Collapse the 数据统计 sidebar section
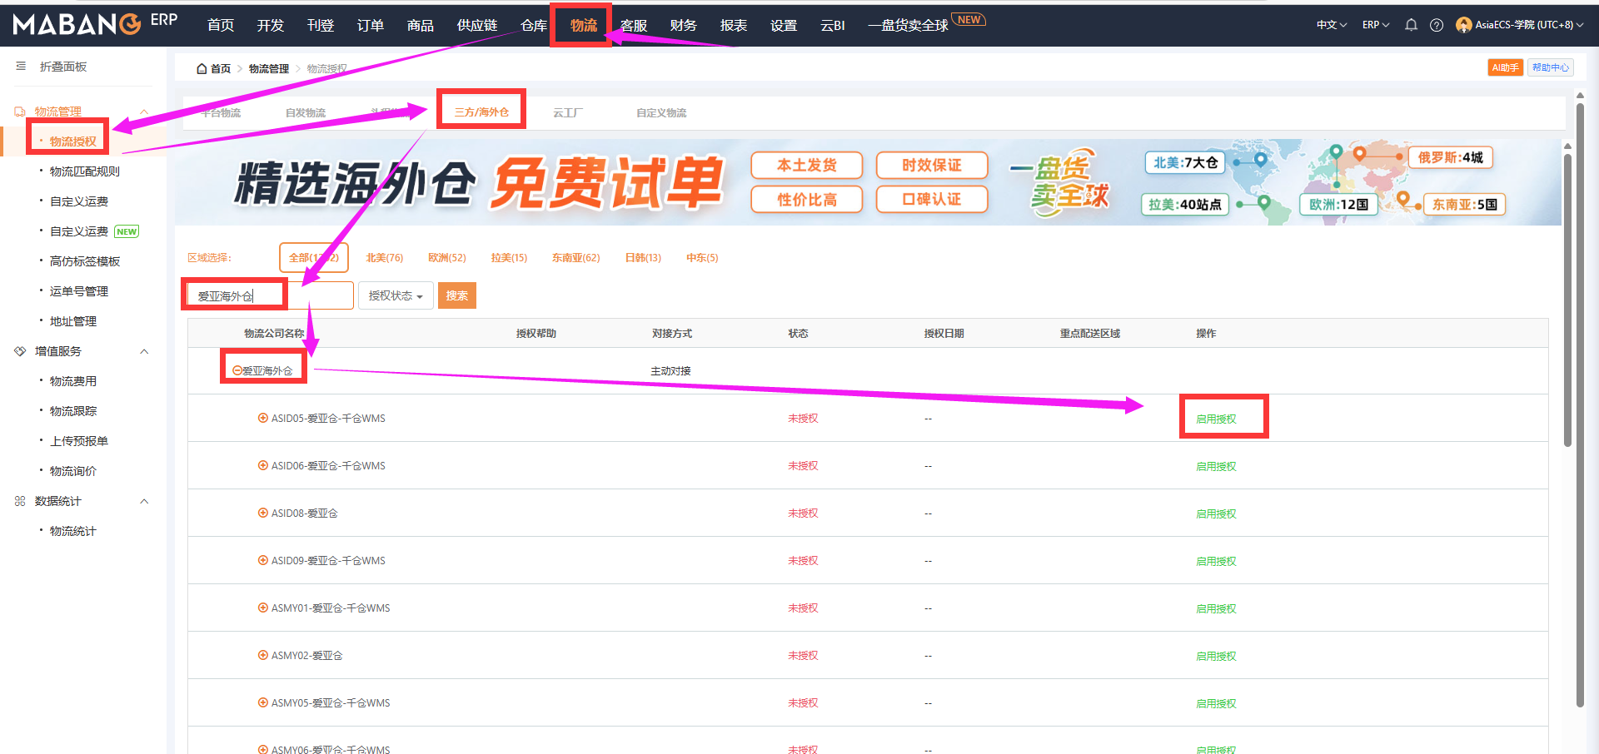 pos(144,501)
